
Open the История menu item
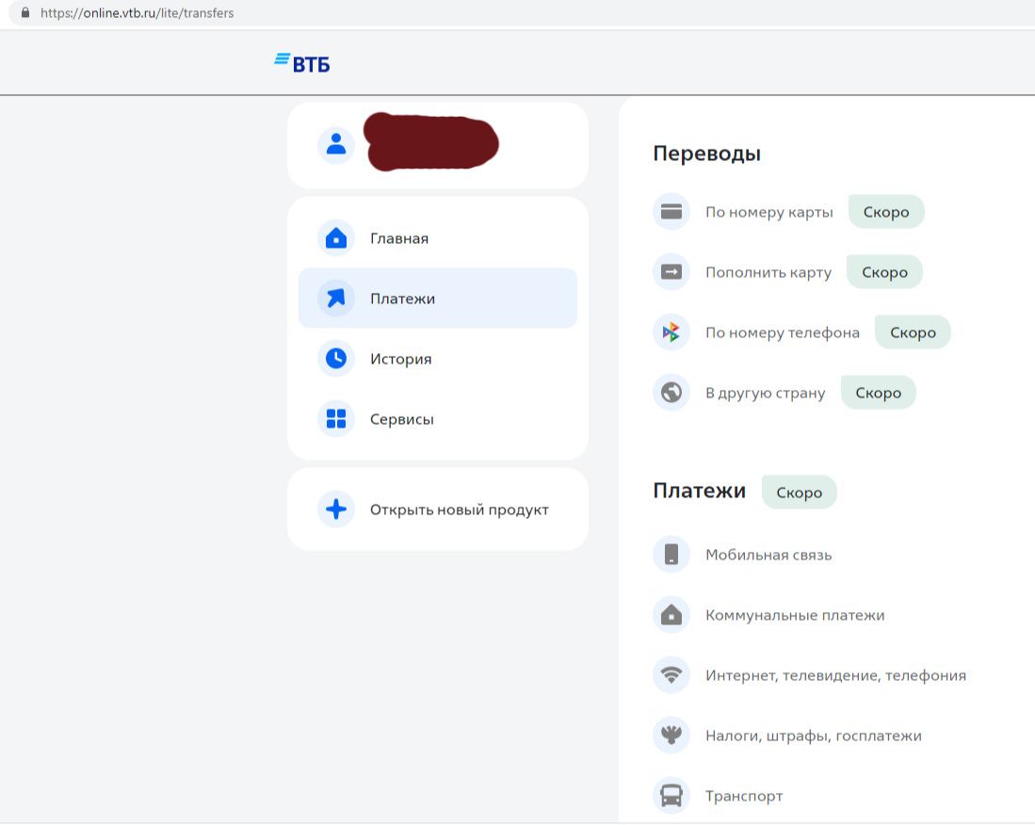click(400, 359)
